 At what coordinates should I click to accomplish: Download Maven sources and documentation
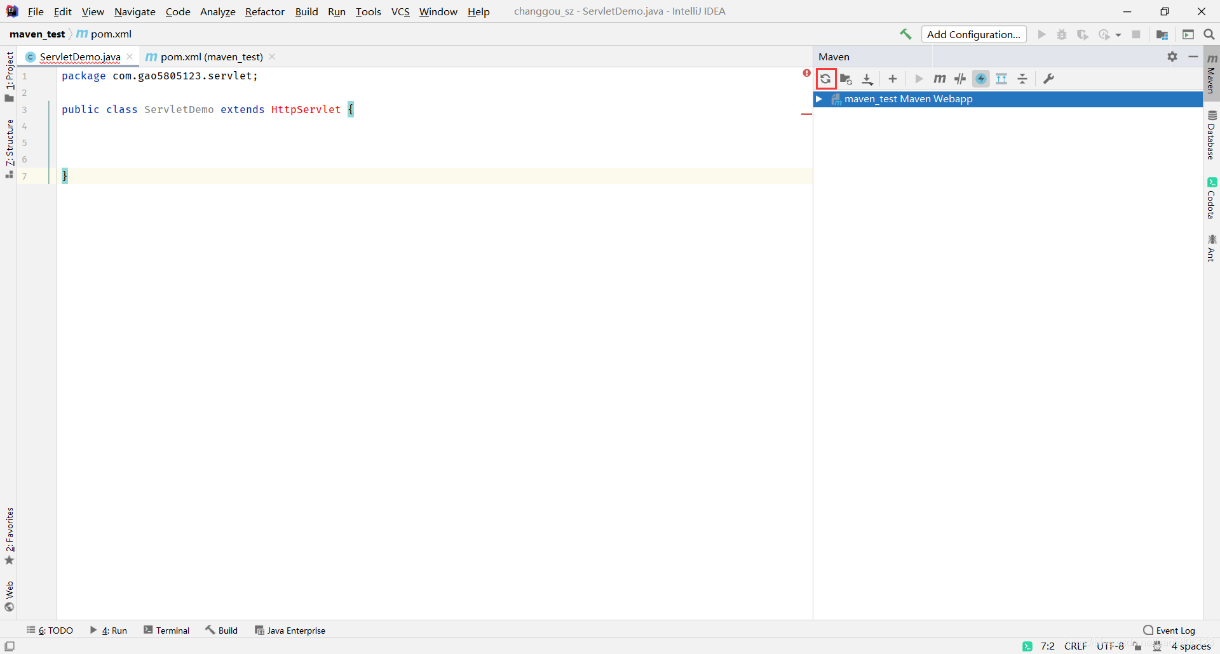pyautogui.click(x=867, y=79)
